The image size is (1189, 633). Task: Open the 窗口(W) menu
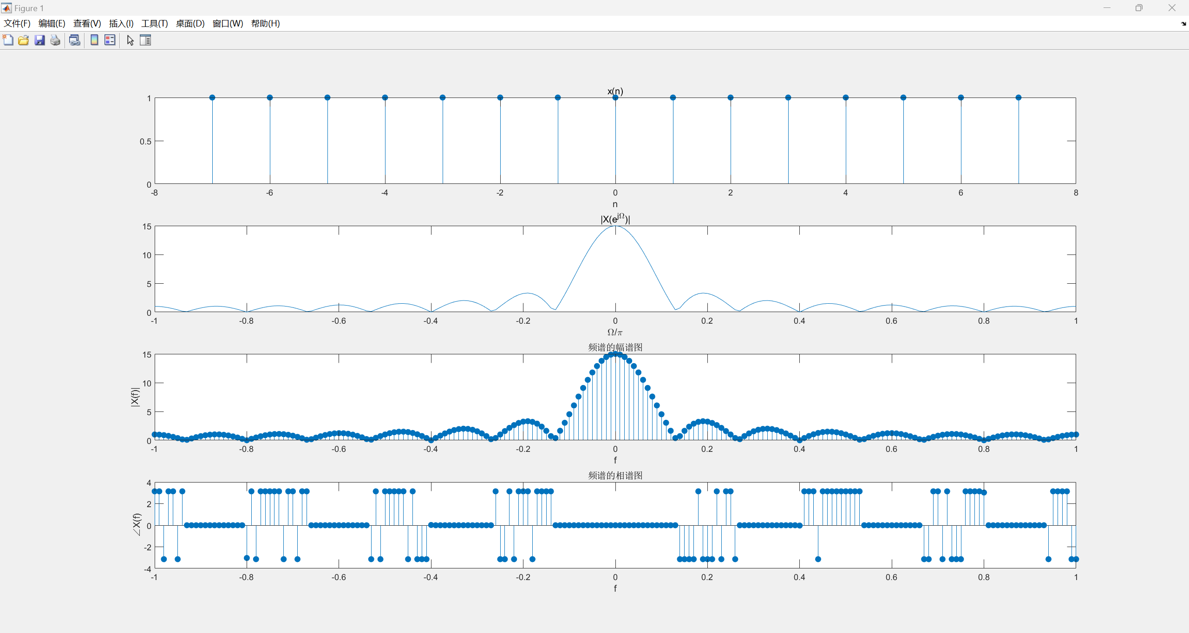pyautogui.click(x=228, y=24)
